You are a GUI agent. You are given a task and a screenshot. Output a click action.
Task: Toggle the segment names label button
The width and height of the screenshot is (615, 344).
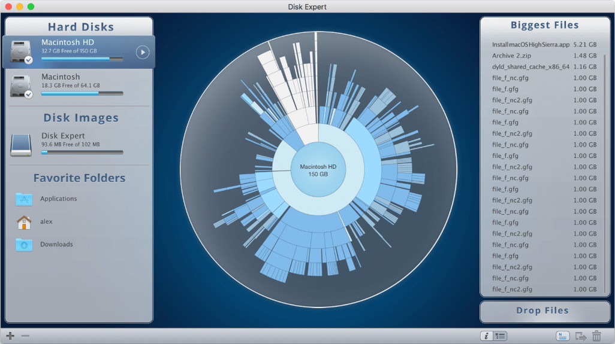click(562, 336)
